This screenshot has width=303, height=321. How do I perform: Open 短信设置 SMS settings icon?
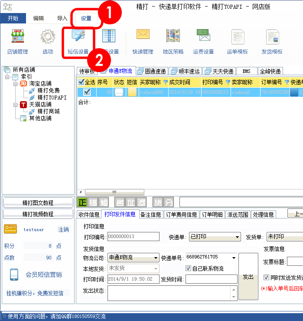78,35
